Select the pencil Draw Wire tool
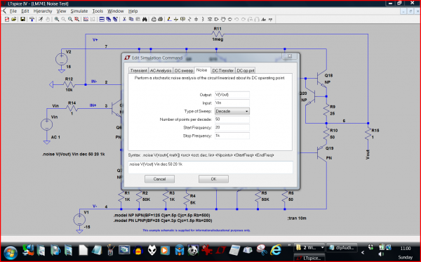Image resolution: width=421 pixels, height=262 pixels. pyautogui.click(x=169, y=20)
